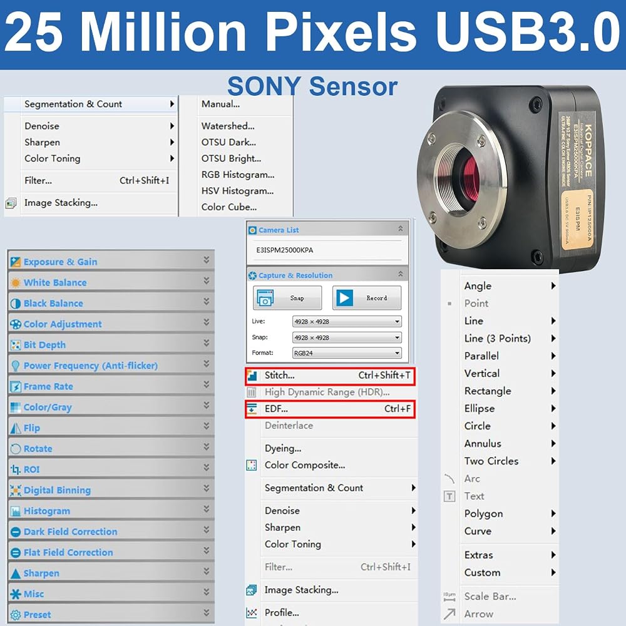Choose EDF... menu entry
The width and height of the screenshot is (626, 626).
coord(331,409)
